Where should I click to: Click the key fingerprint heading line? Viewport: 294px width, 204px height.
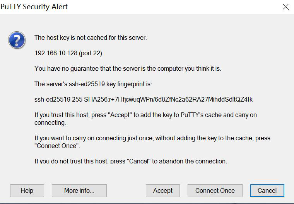click(93, 84)
